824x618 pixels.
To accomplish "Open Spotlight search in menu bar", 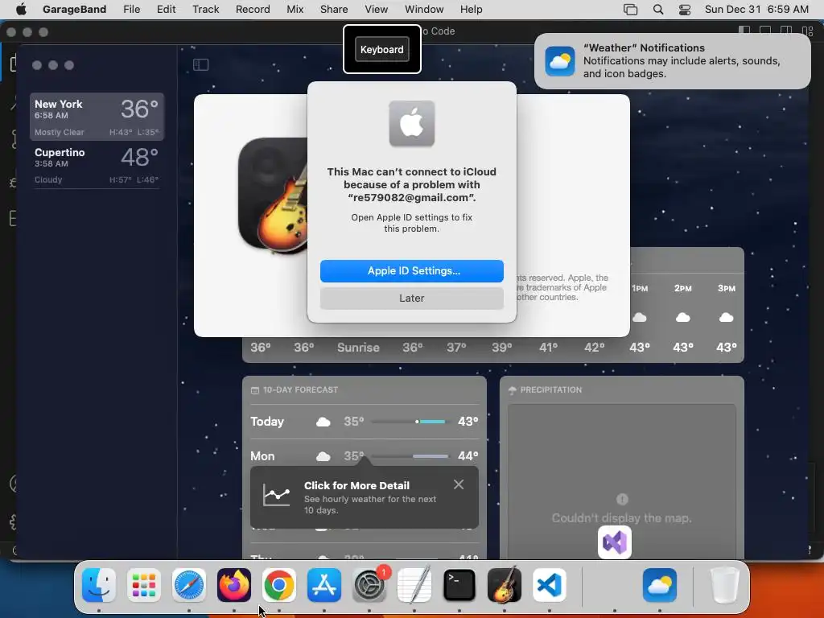I will tap(658, 9).
